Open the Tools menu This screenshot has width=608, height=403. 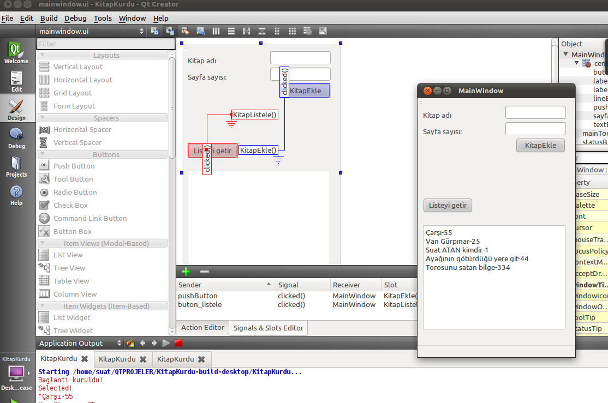pyautogui.click(x=103, y=18)
